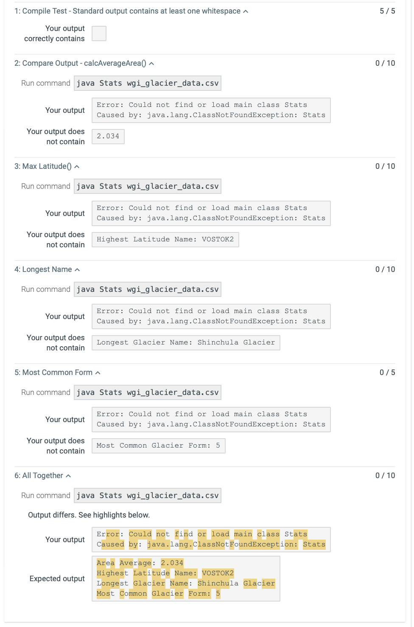Collapse the Longest Name chevron
Screen dimensions: 414x627
tap(77, 270)
